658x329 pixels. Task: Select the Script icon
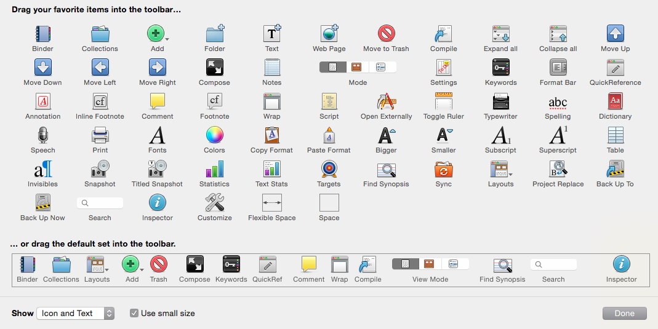pos(329,101)
